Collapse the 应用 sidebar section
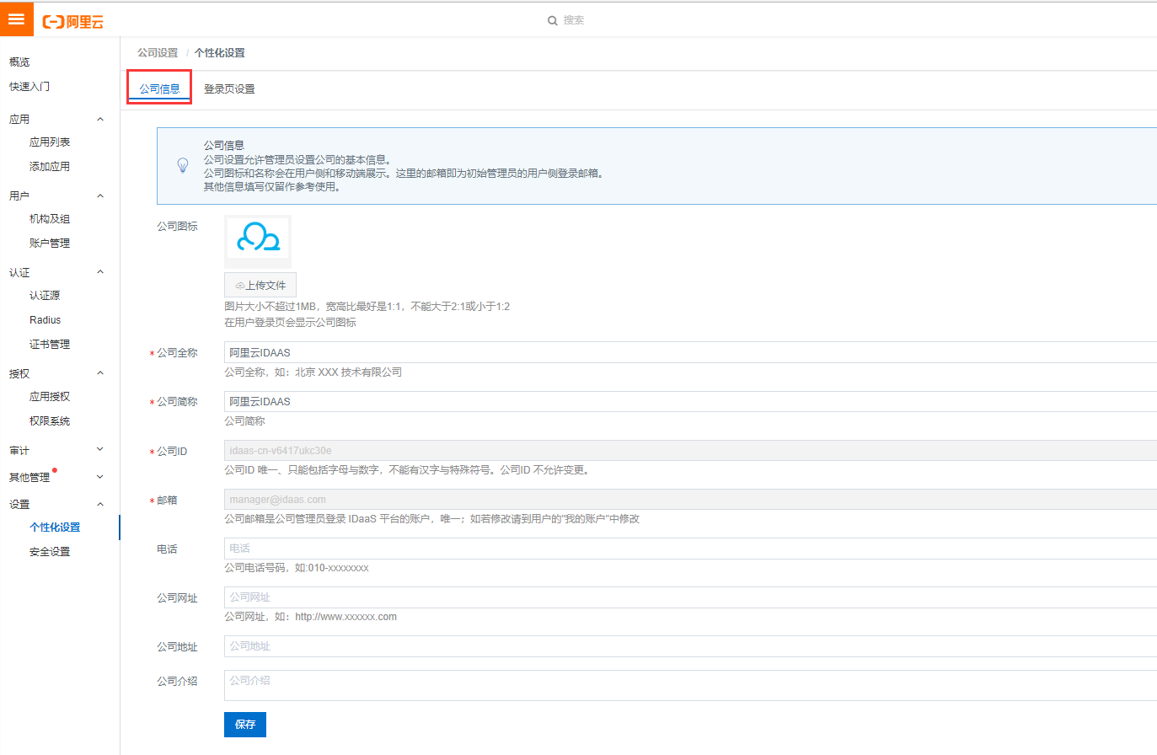Image resolution: width=1157 pixels, height=755 pixels. pyautogui.click(x=100, y=120)
